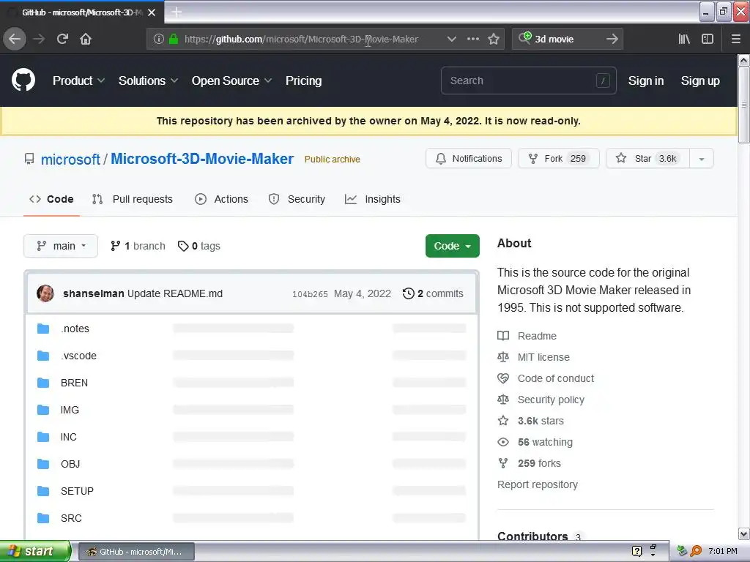The width and height of the screenshot is (750, 562).
Task: Click the green padlock security icon
Action: 173,39
